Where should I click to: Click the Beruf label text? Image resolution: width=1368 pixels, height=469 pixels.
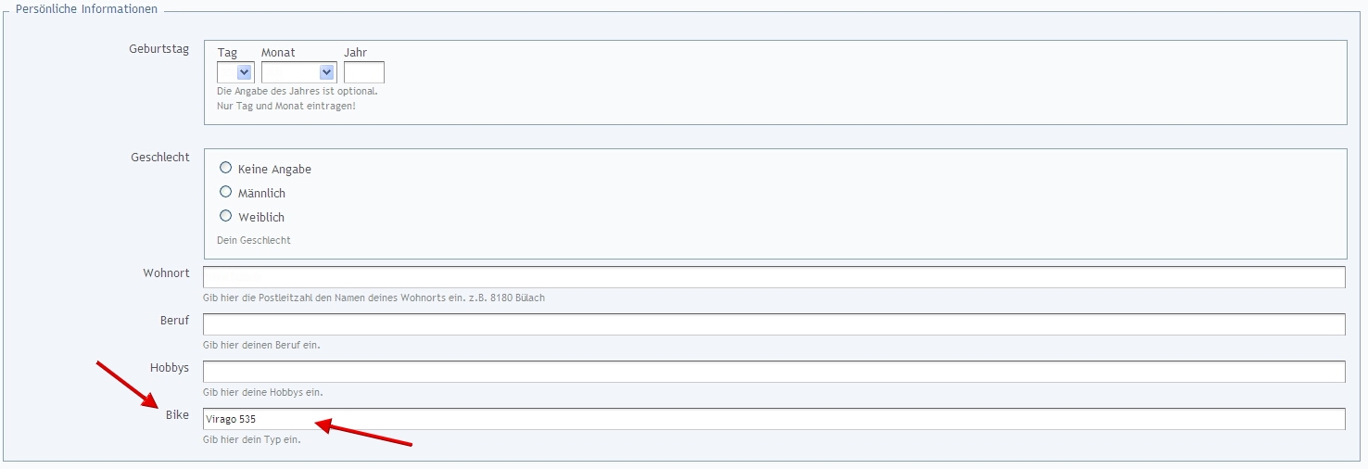[174, 321]
